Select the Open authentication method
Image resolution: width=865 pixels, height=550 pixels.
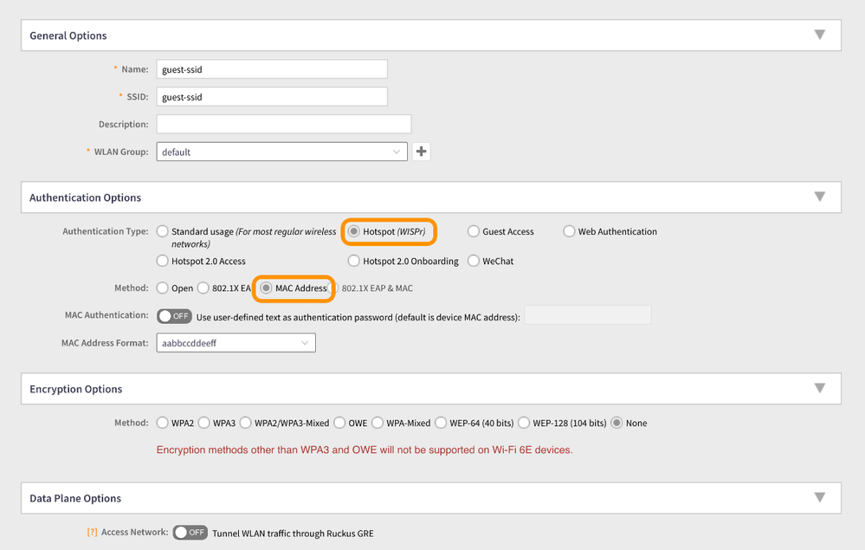[163, 288]
